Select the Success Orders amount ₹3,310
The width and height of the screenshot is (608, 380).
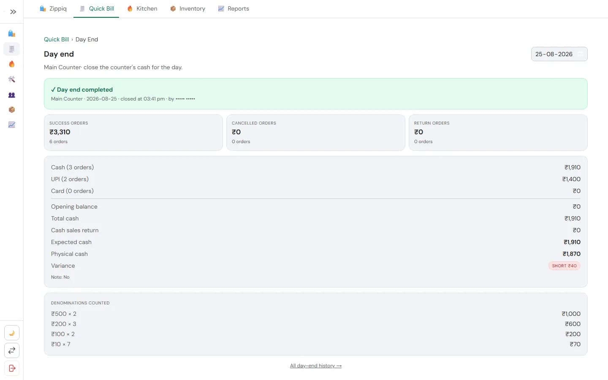(60, 132)
